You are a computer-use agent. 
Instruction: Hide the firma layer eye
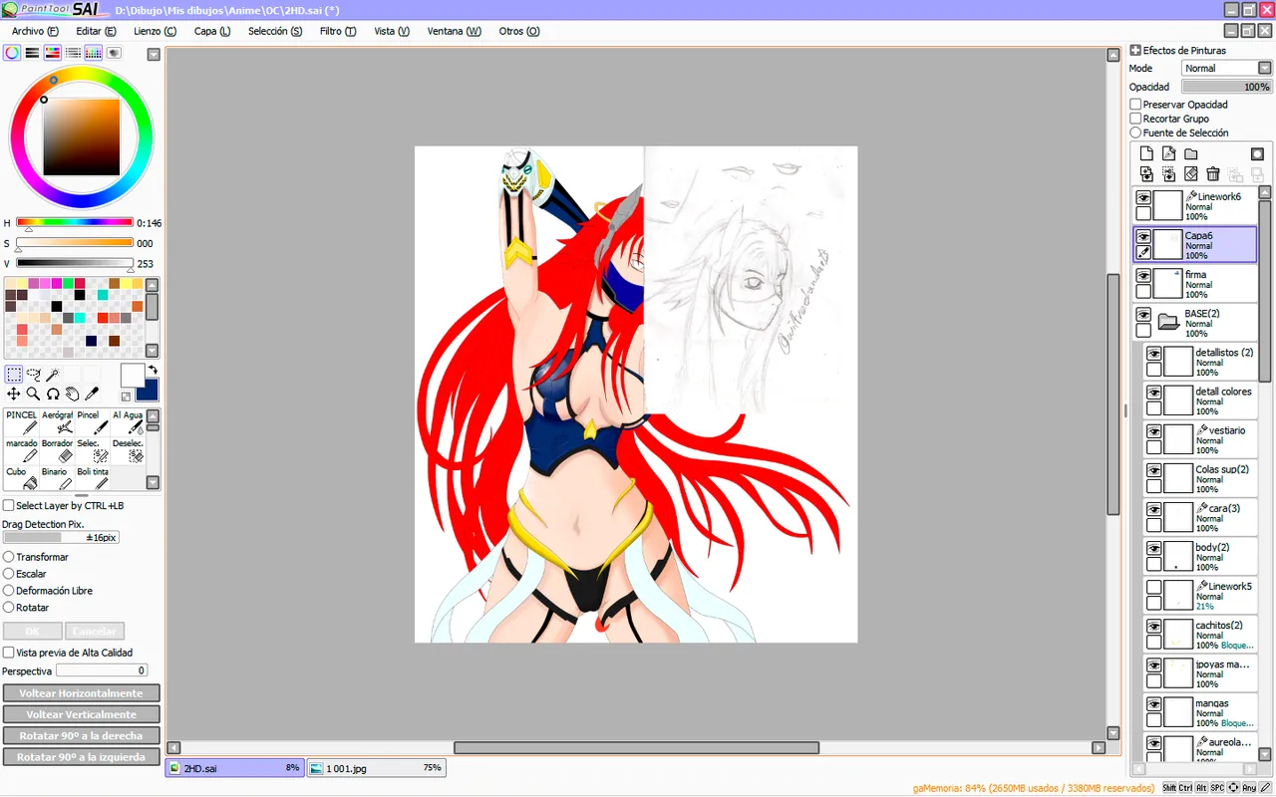pos(1143,276)
